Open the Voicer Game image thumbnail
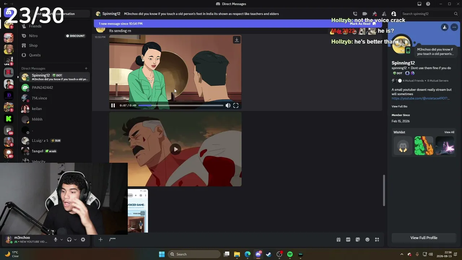 coord(138,211)
